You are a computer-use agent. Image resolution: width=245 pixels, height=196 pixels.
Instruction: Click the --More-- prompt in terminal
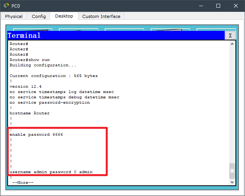tap(23, 182)
